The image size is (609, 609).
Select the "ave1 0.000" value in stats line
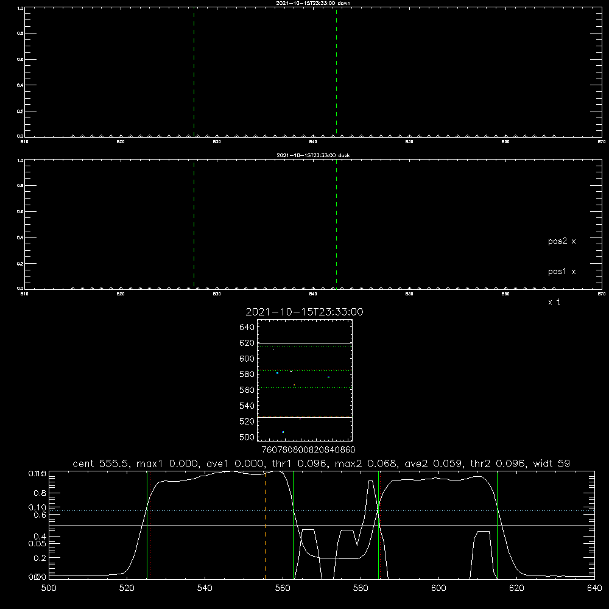234,463
